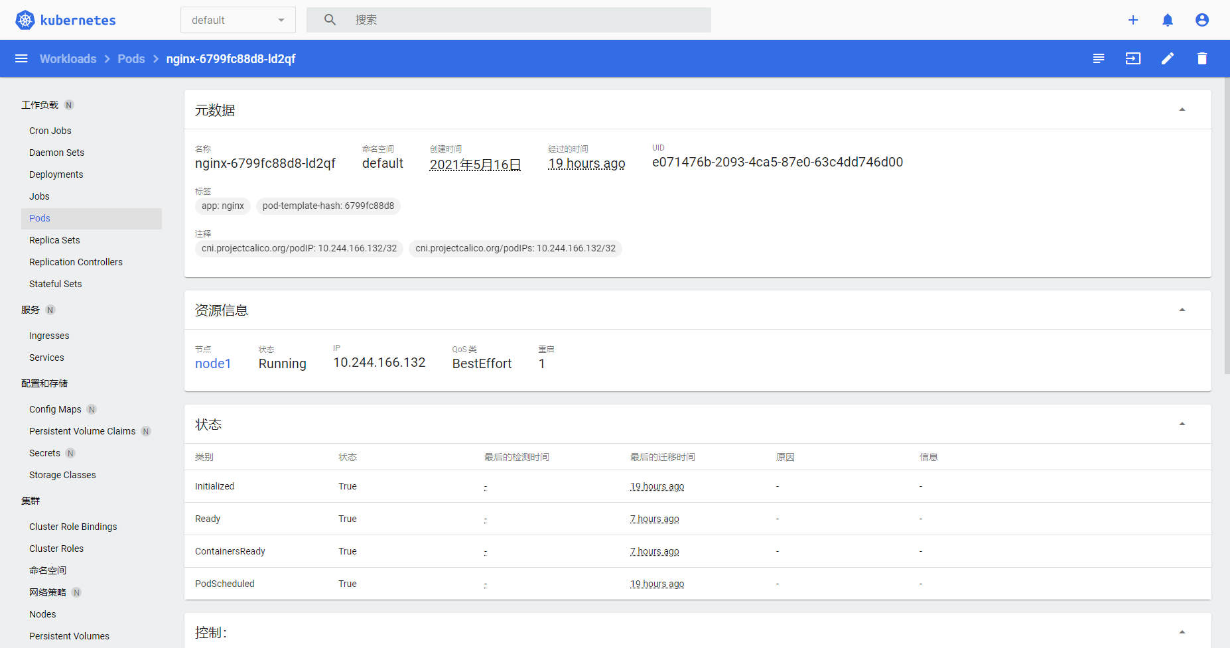Select Pods in sidebar
The image size is (1230, 648).
pos(92,218)
